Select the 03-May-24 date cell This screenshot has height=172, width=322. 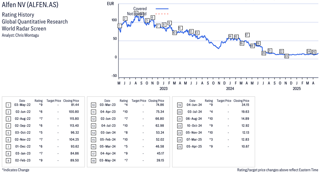coord(107,161)
